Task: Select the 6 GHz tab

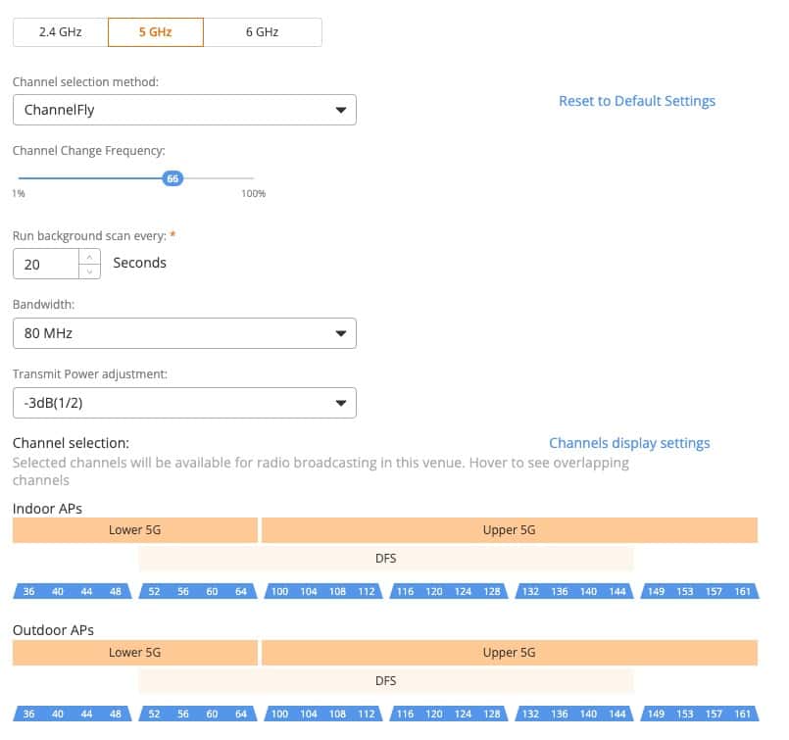Action: point(262,32)
